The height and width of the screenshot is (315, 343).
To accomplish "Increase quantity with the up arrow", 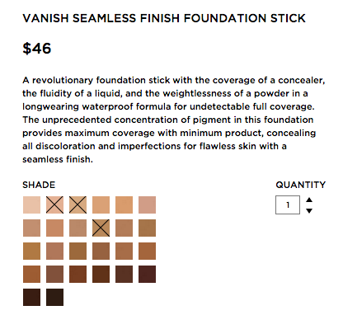I will pos(309,200).
